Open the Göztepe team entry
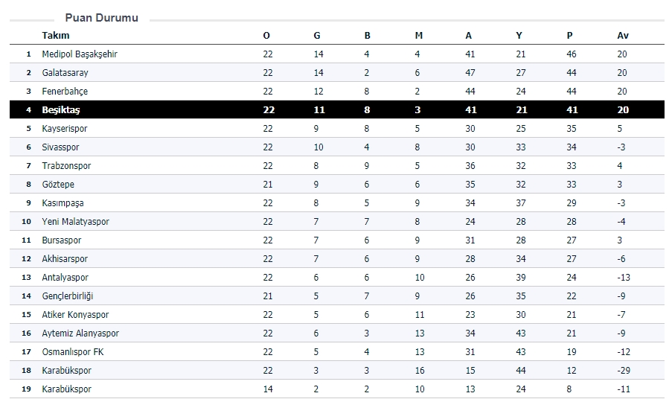Screen dimensions: 669x399 pos(58,185)
